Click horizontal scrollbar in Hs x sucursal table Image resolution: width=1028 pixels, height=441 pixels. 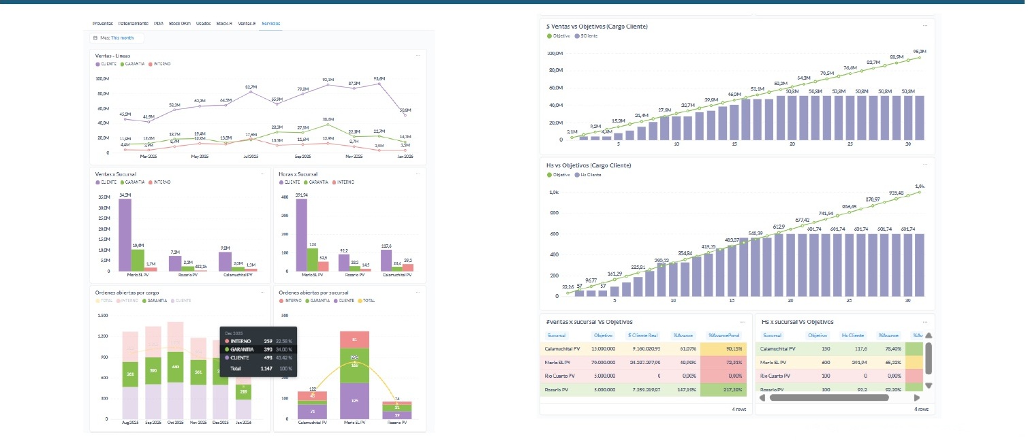(x=829, y=397)
